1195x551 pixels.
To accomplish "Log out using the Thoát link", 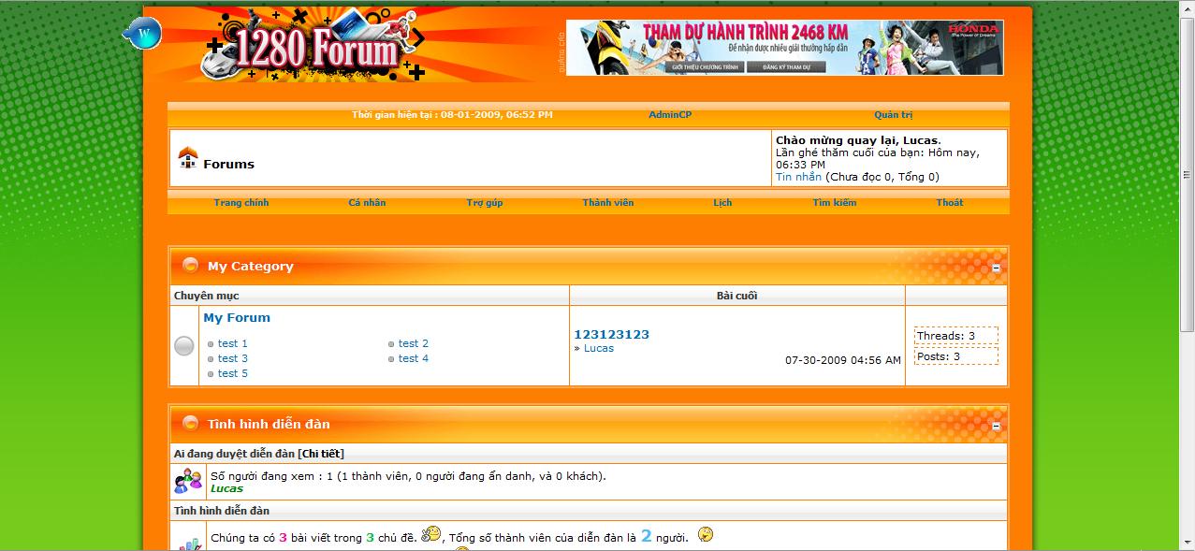I will click(x=949, y=203).
